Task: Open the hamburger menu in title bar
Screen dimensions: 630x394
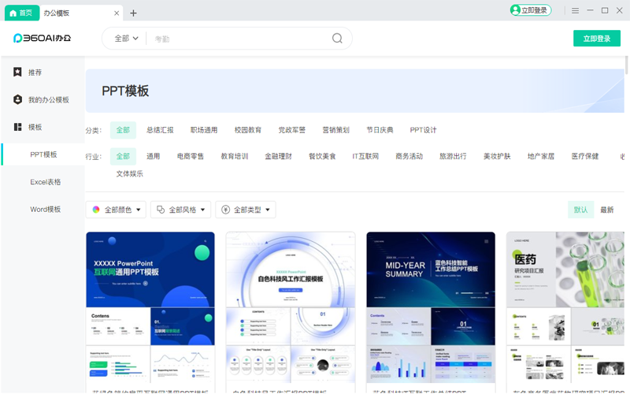Action: (576, 10)
